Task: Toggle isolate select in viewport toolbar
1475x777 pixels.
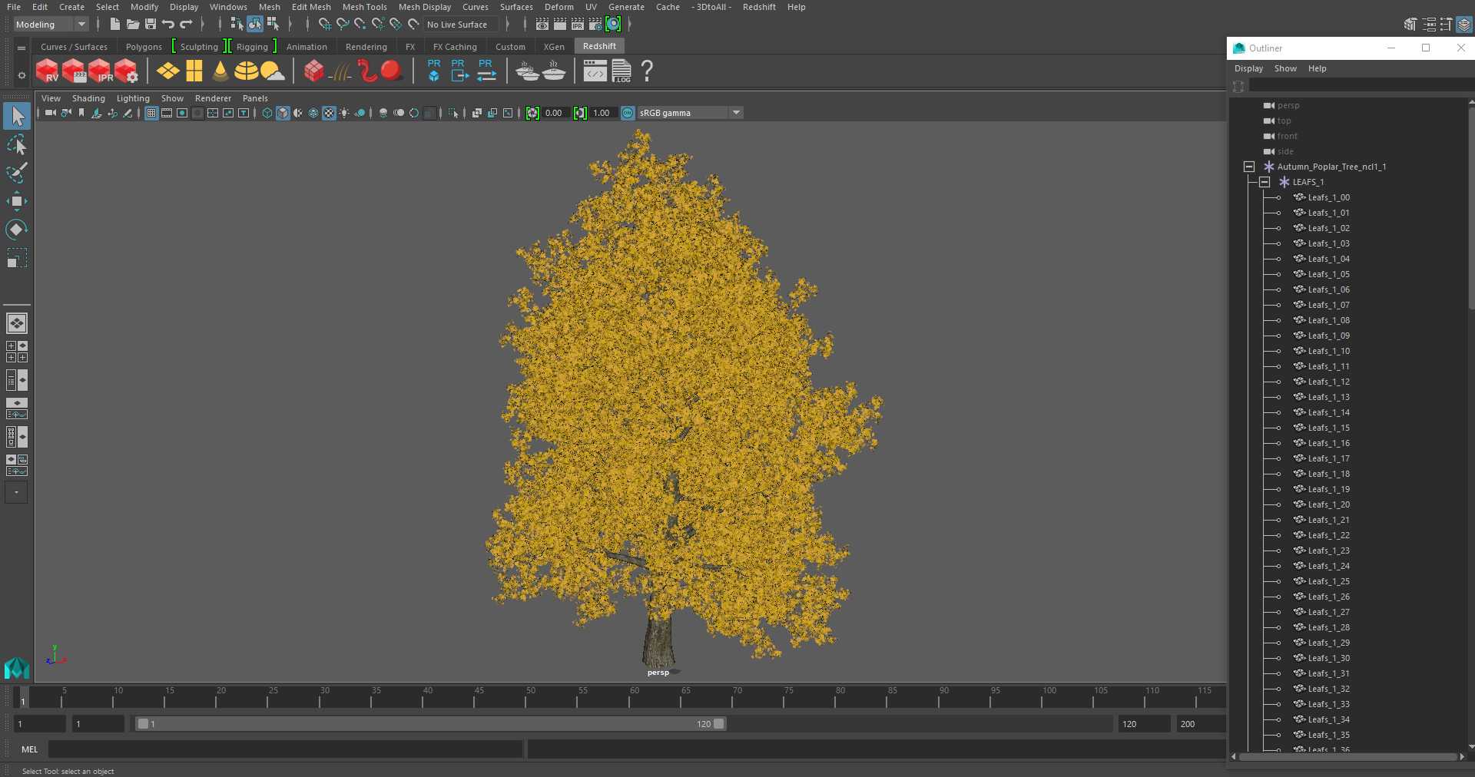Action: click(453, 113)
